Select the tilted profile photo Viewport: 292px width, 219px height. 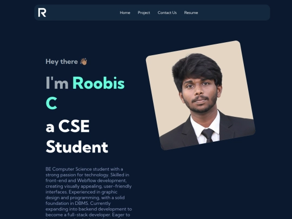tap(201, 95)
